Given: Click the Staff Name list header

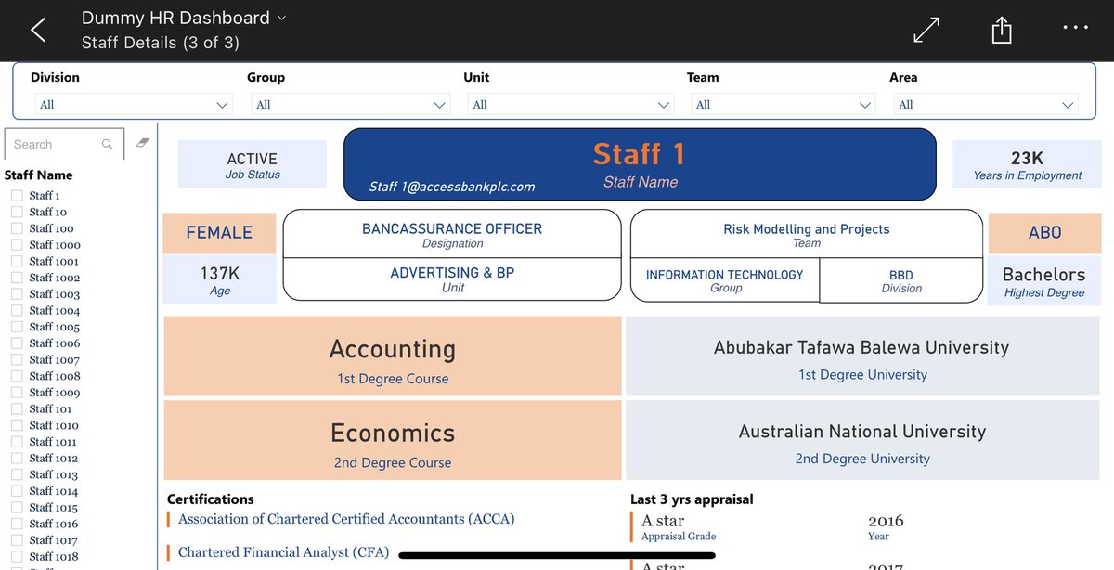Looking at the screenshot, I should point(38,175).
